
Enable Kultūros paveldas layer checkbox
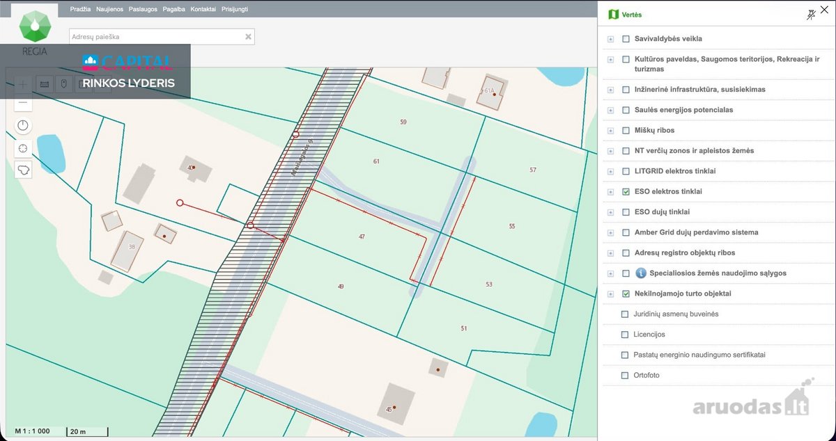click(x=626, y=60)
